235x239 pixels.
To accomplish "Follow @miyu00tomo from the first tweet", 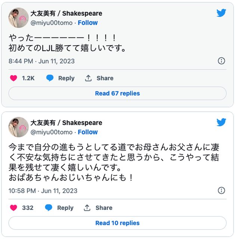I will [87, 23].
